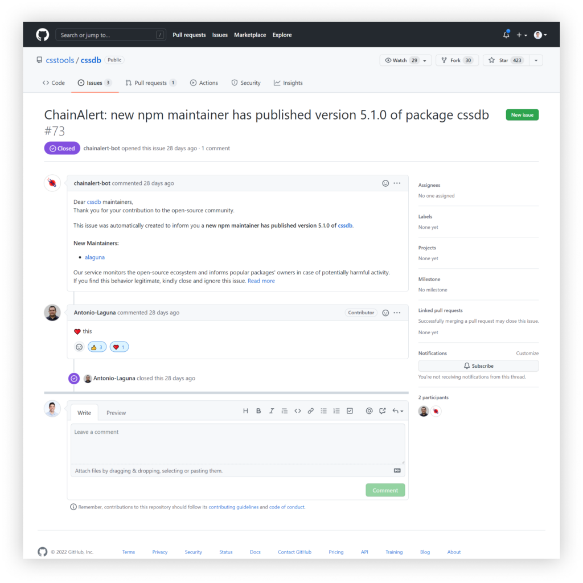
Task: Submit with the Comment button
Action: [385, 490]
